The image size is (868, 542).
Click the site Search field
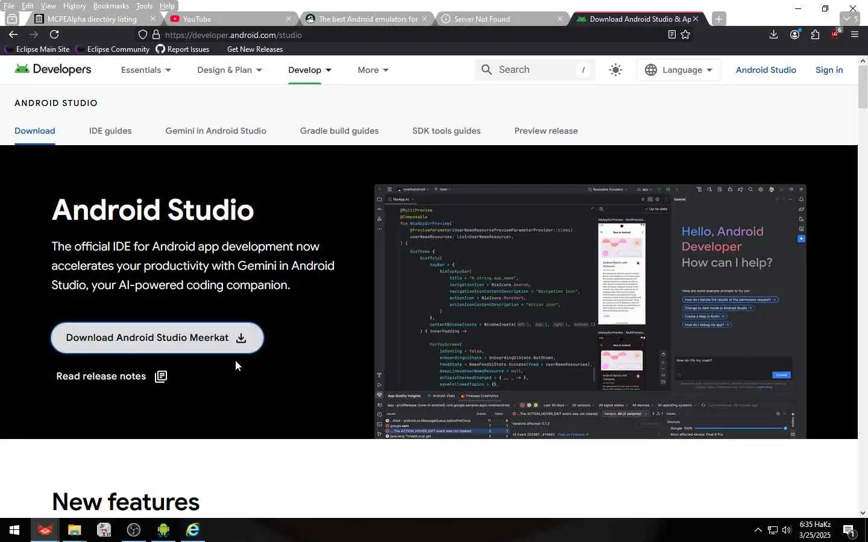click(535, 70)
